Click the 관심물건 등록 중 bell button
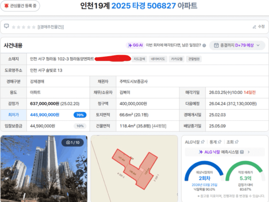 (x=20, y=6)
